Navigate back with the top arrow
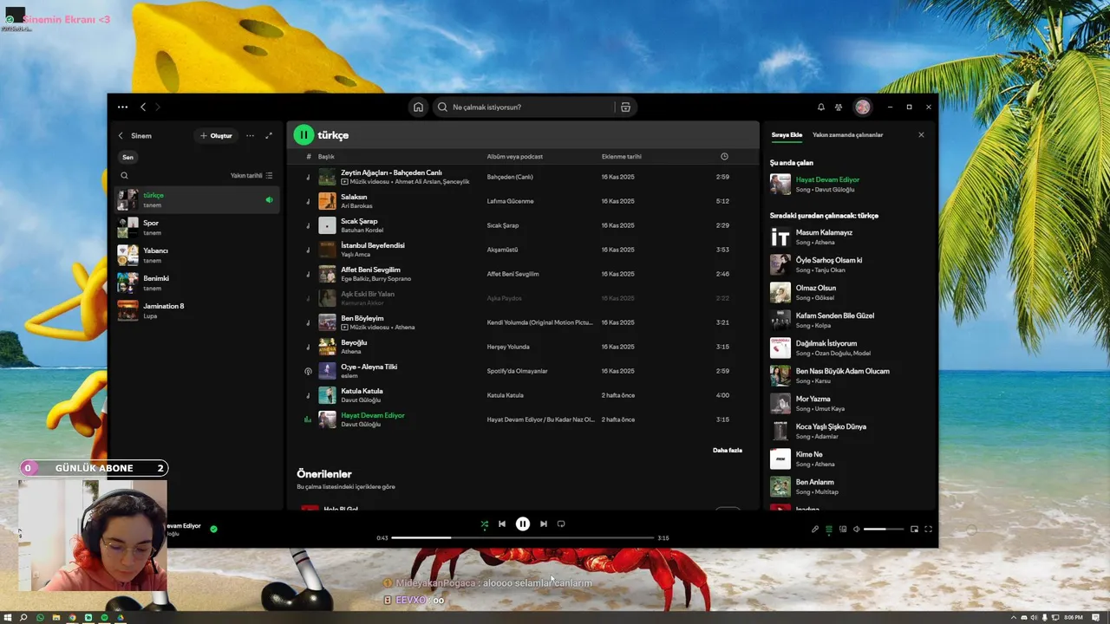The width and height of the screenshot is (1110, 624). point(143,107)
